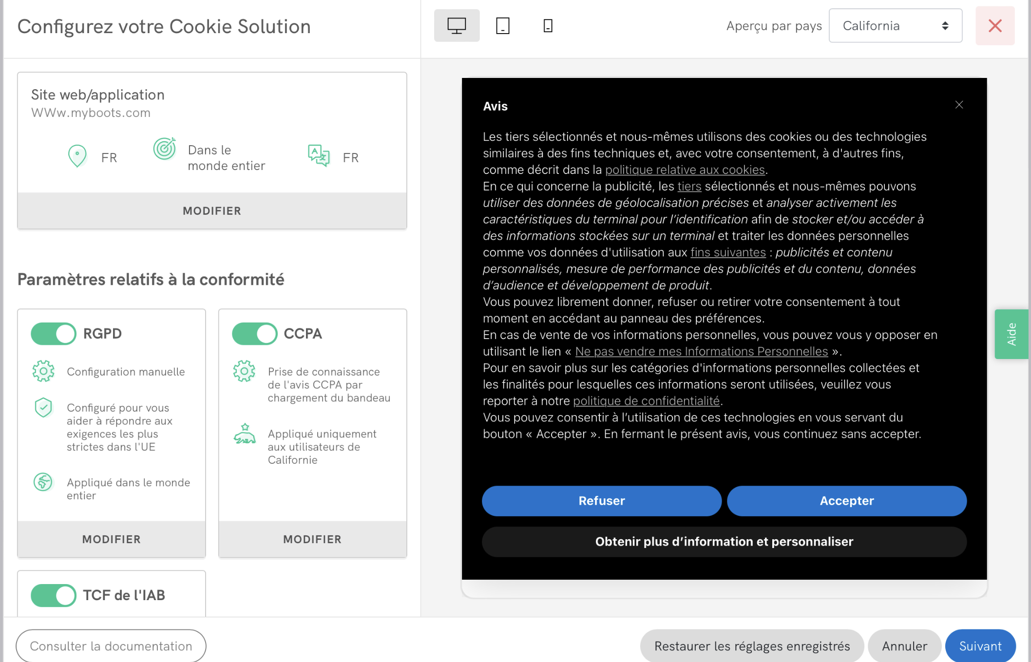The image size is (1031, 662).
Task: Open the California country preview dropdown
Action: [895, 26]
